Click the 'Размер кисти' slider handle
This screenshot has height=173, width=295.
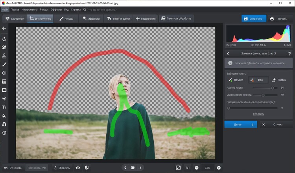coord(272,88)
